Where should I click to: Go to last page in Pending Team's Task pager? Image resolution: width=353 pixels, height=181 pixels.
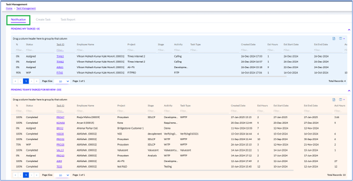36,175
